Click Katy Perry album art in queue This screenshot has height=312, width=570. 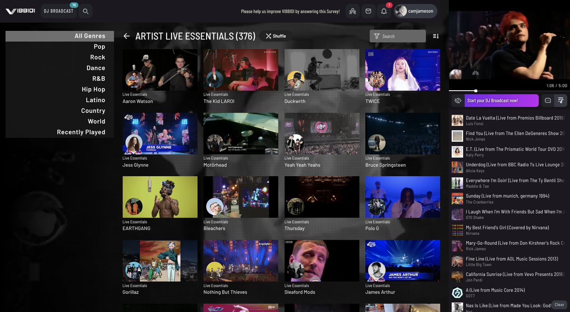(x=457, y=151)
